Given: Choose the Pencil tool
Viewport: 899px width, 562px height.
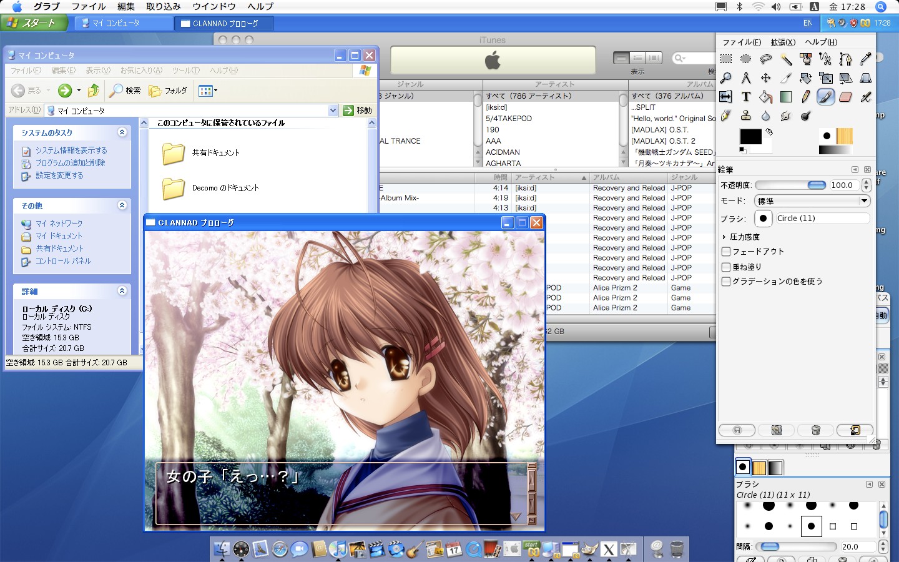Looking at the screenshot, I should 806,97.
